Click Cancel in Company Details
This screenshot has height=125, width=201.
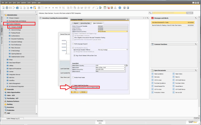pyautogui.click(x=83, y=92)
